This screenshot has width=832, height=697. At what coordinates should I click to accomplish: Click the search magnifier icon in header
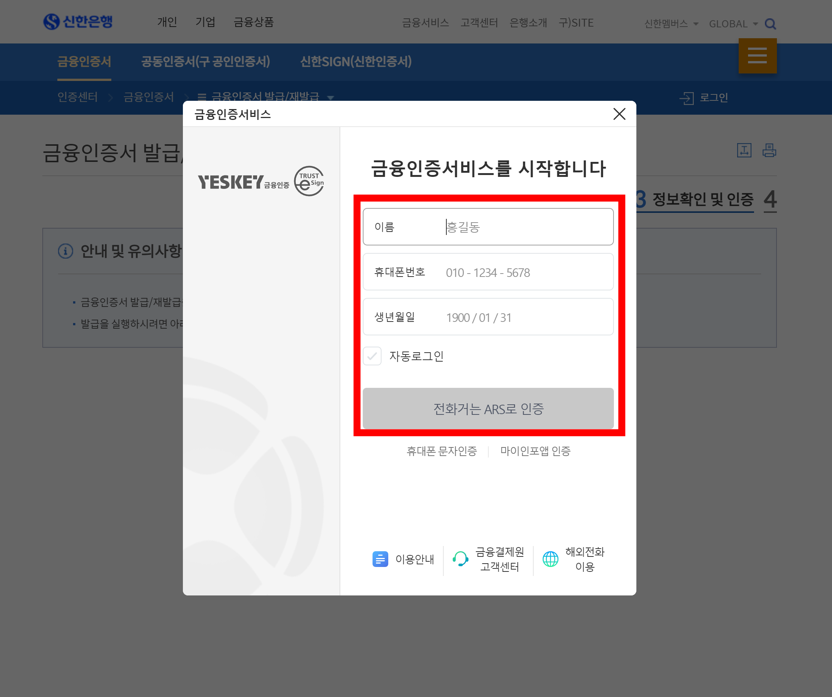click(770, 24)
